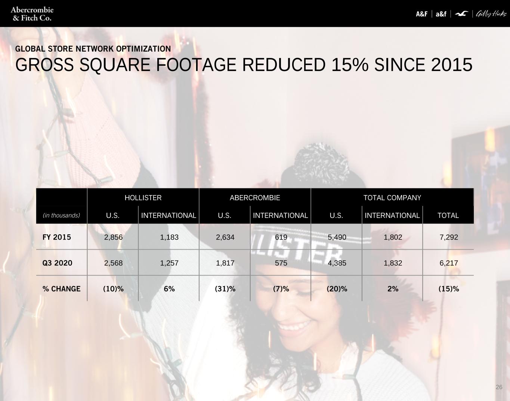
Task: Click the 575 cell value
Action: pos(281,263)
